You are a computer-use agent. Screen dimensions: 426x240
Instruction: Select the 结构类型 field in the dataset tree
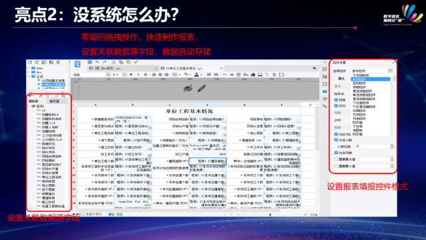[49, 181]
